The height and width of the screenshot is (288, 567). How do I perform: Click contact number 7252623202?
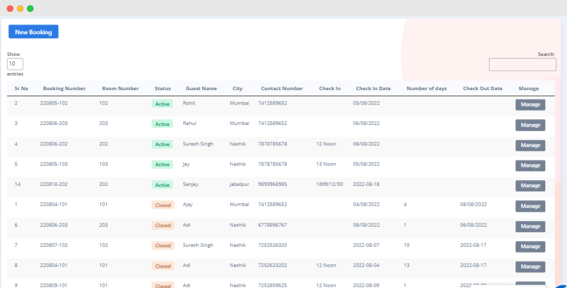click(272, 266)
